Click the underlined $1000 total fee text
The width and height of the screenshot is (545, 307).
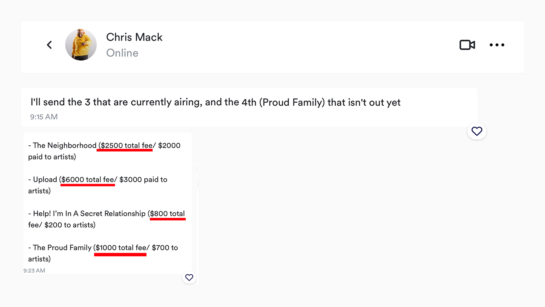tap(121, 248)
